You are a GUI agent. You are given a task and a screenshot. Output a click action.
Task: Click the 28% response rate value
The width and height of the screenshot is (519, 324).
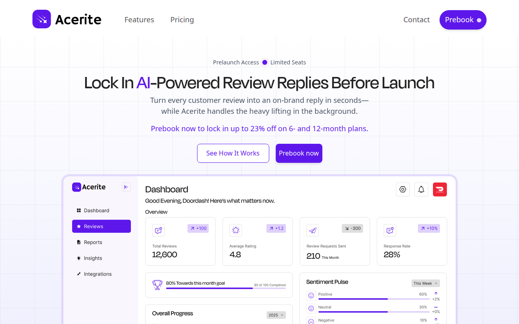[x=392, y=255]
